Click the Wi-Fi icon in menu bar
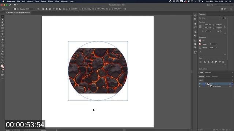The width and height of the screenshot is (234, 131). [x=199, y=1]
